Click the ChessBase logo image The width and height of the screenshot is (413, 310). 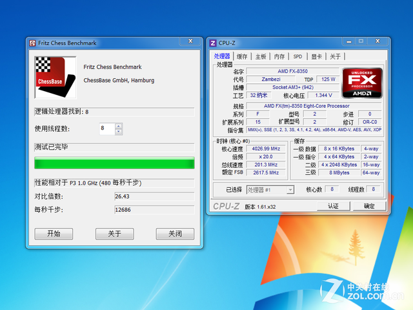pyautogui.click(x=55, y=77)
